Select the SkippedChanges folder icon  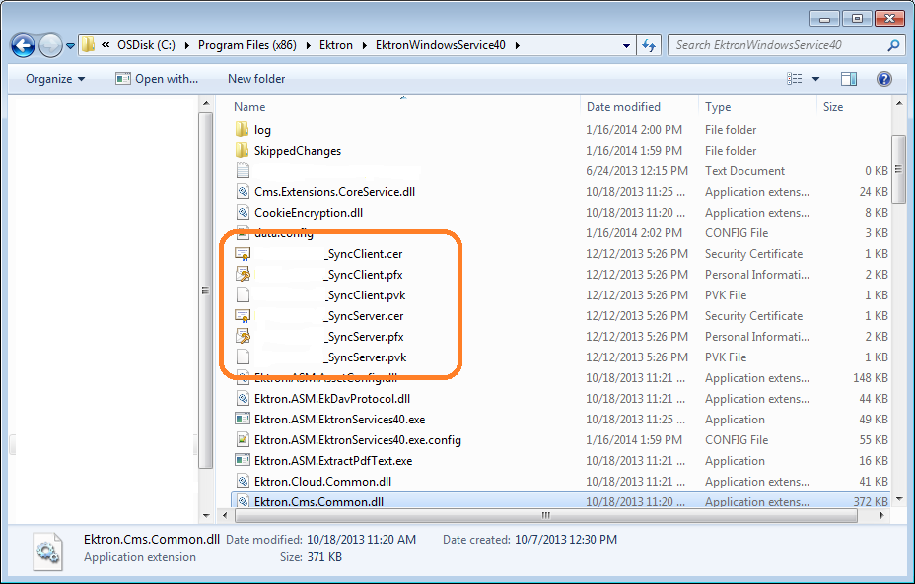(x=243, y=151)
